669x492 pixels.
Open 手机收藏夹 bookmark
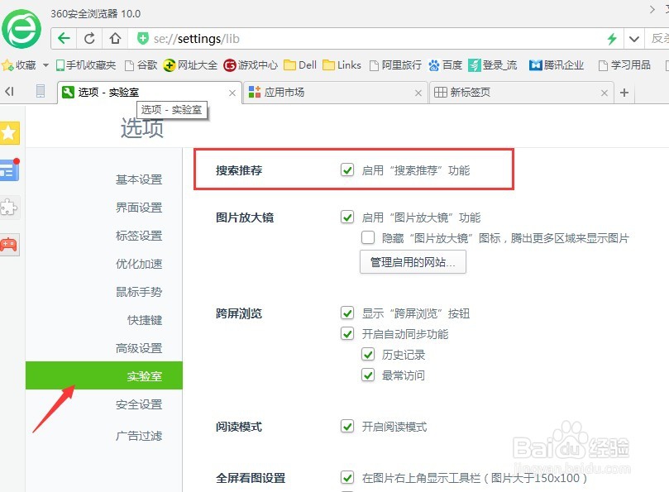86,65
